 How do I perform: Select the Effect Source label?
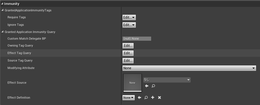coord(17,83)
